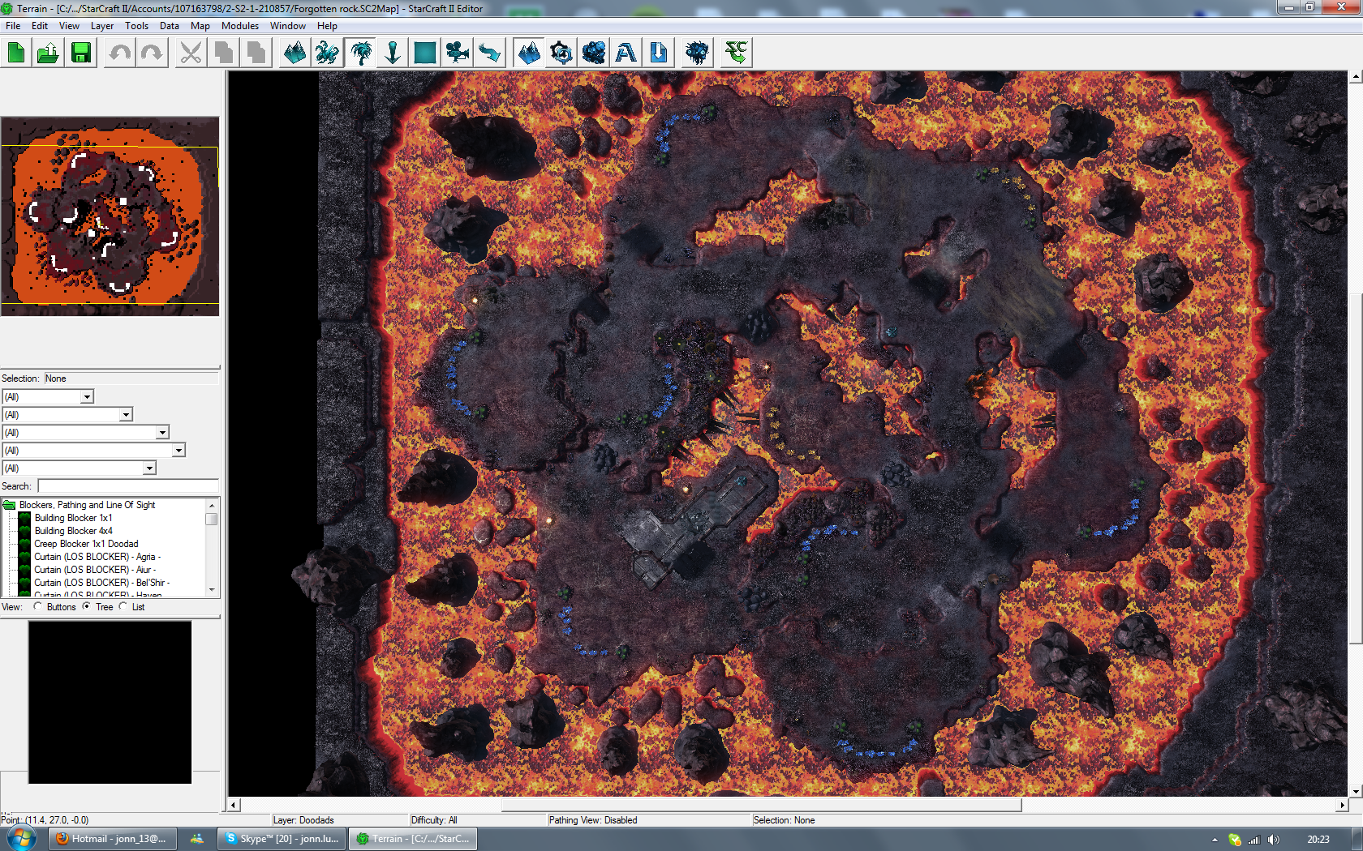Image resolution: width=1363 pixels, height=851 pixels.
Task: Switch to the Terrain layer
Action: click(295, 53)
